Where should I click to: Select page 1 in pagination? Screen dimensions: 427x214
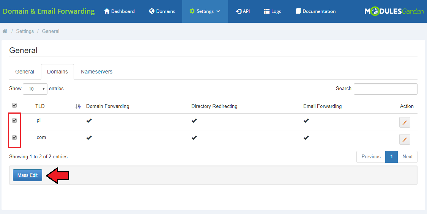[x=392, y=157]
